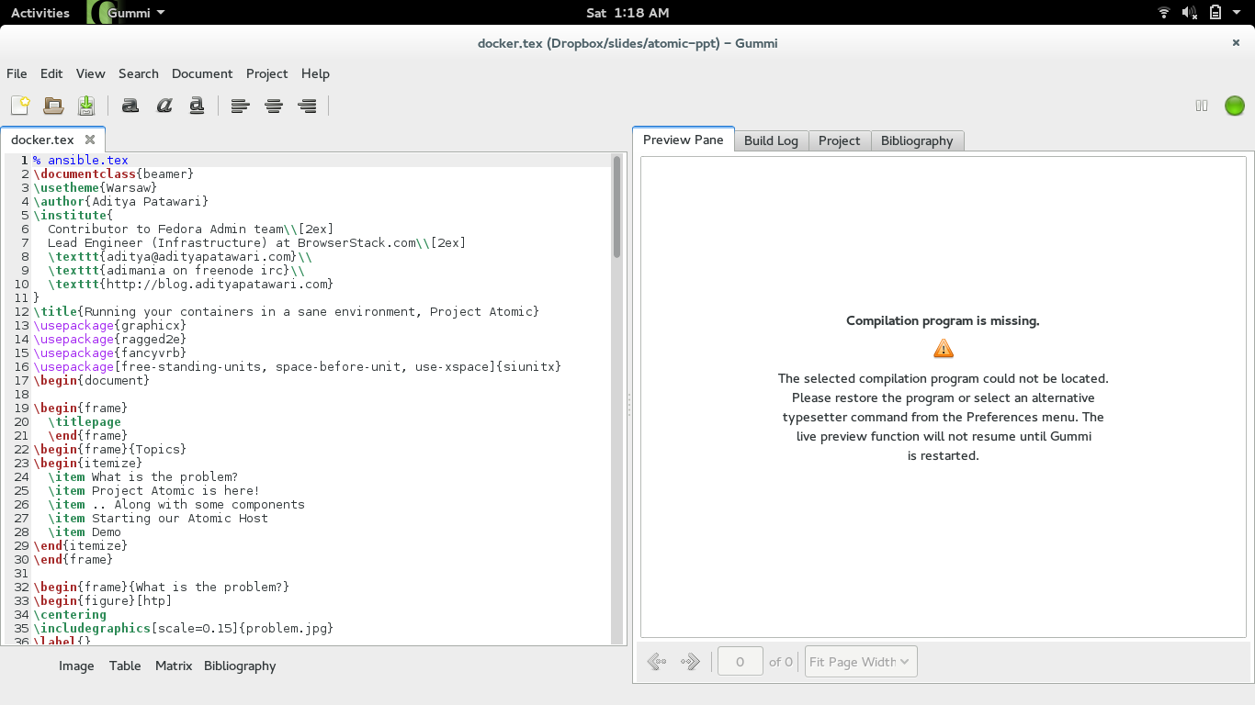This screenshot has width=1255, height=705.
Task: Click the \usetheme{Warsaw} line
Action: (96, 187)
